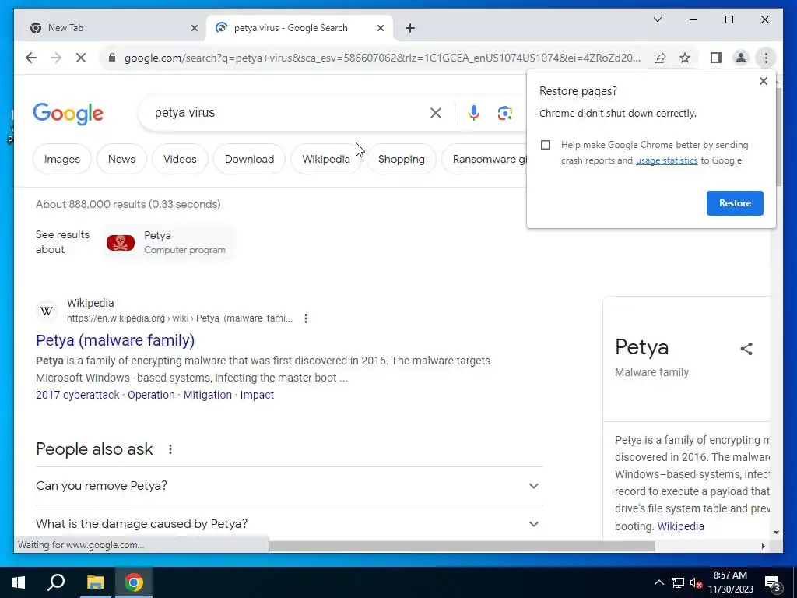
Task: Open the network icon in the tray
Action: (x=678, y=582)
